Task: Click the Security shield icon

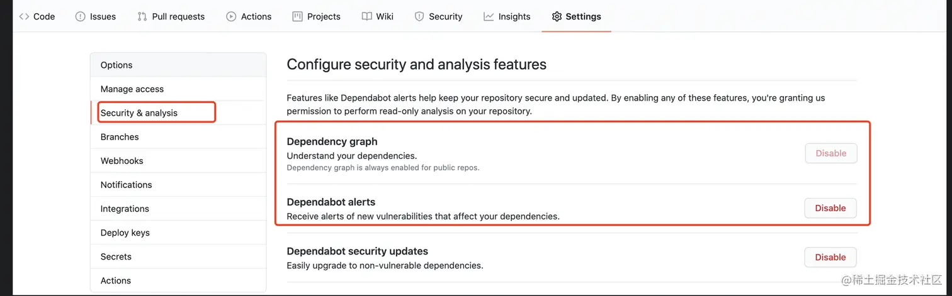Action: (419, 16)
